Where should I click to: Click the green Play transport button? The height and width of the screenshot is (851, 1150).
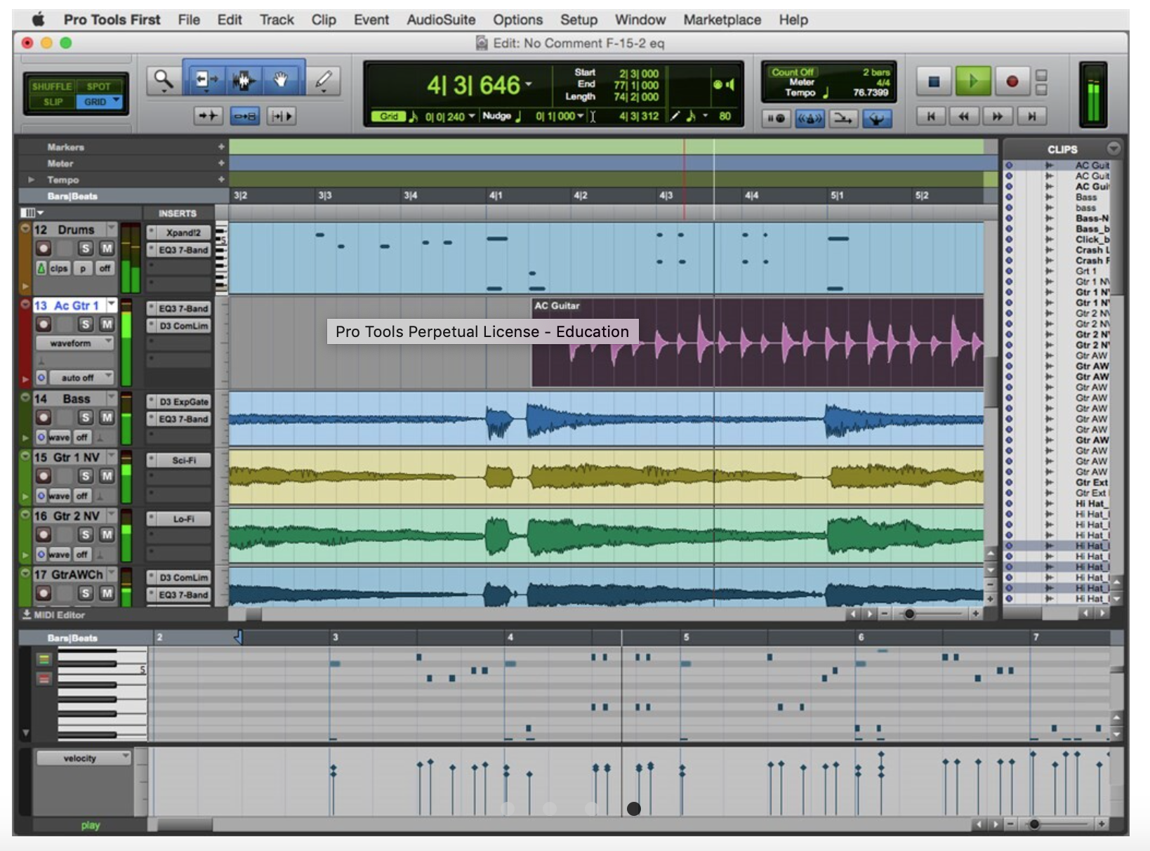click(972, 81)
